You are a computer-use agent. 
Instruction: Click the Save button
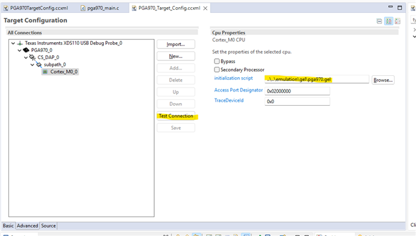(x=175, y=128)
